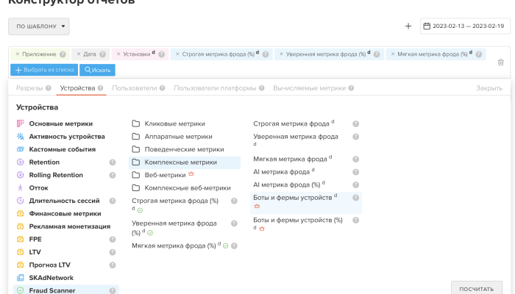Click the Финансовые метрики icon
515x294 pixels.
pyautogui.click(x=21, y=214)
